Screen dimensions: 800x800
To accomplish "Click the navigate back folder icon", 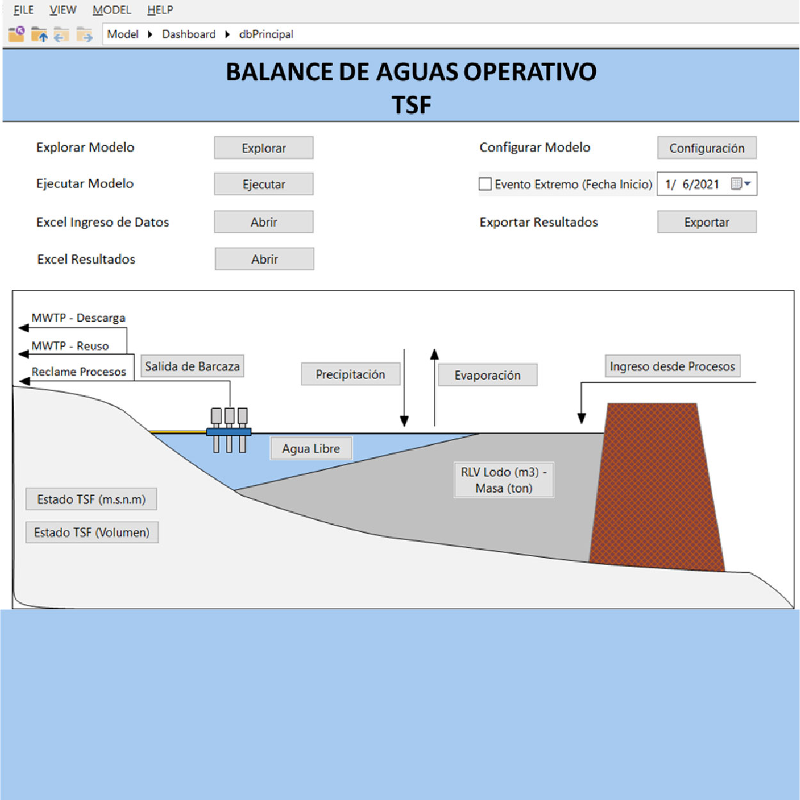I will click(61, 35).
